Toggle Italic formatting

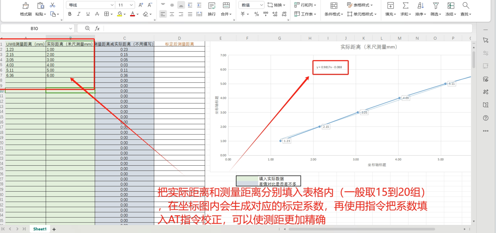79,14
